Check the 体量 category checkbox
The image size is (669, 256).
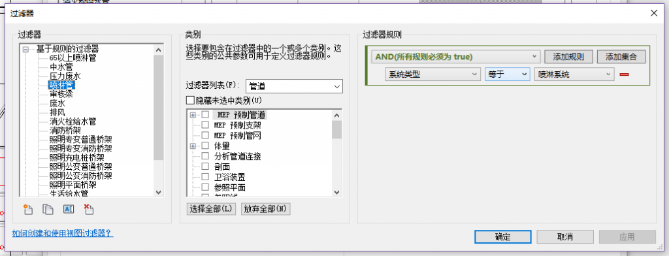[205, 146]
